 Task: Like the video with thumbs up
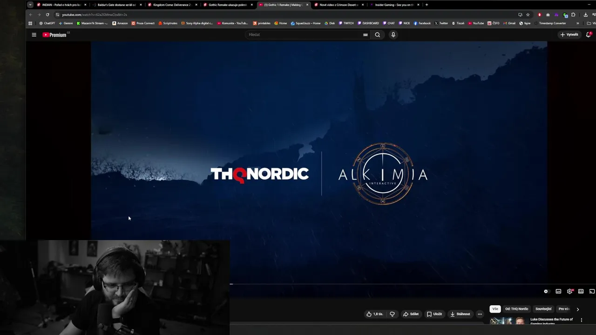[x=375, y=314]
